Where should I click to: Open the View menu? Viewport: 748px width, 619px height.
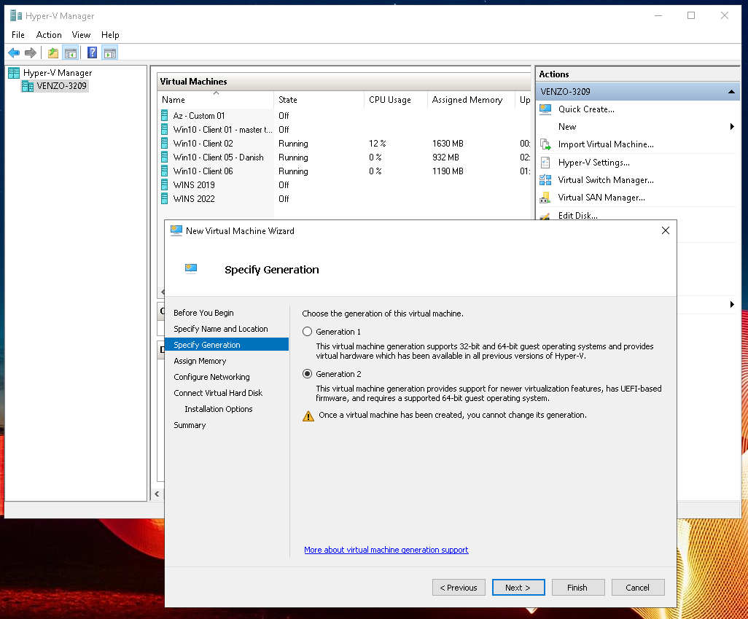81,35
